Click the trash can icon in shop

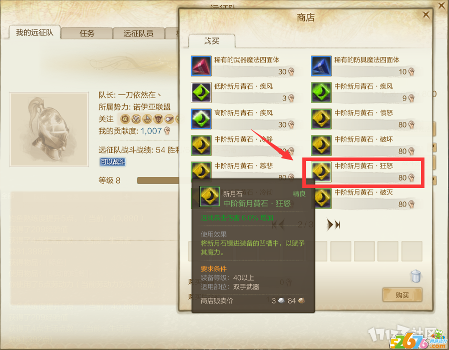point(416,276)
